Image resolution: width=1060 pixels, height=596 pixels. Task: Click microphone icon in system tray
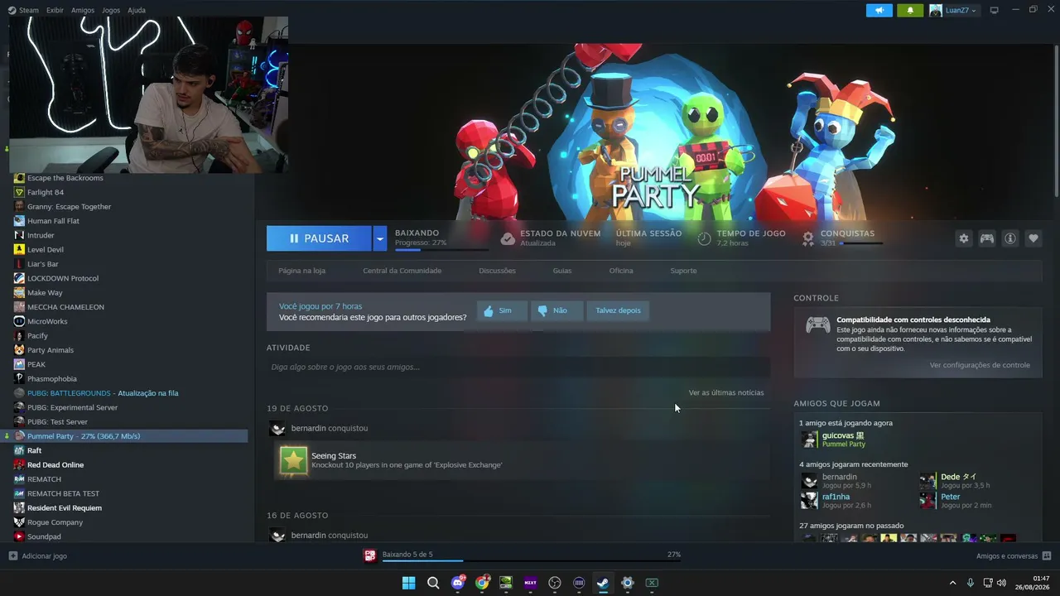click(971, 583)
